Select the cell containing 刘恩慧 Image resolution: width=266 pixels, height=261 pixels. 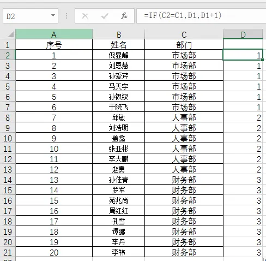point(118,66)
